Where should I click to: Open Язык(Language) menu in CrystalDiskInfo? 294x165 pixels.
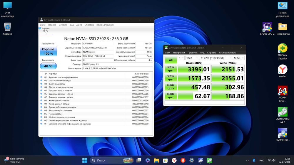(105, 25)
